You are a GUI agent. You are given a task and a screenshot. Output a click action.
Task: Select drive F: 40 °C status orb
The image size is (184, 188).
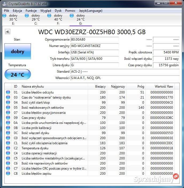click(x=49, y=16)
